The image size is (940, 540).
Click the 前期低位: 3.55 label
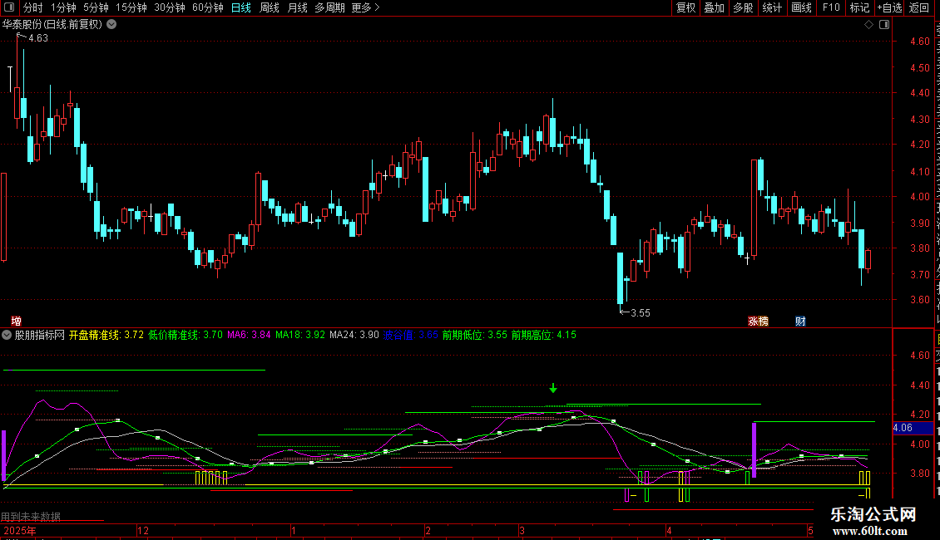pos(475,336)
